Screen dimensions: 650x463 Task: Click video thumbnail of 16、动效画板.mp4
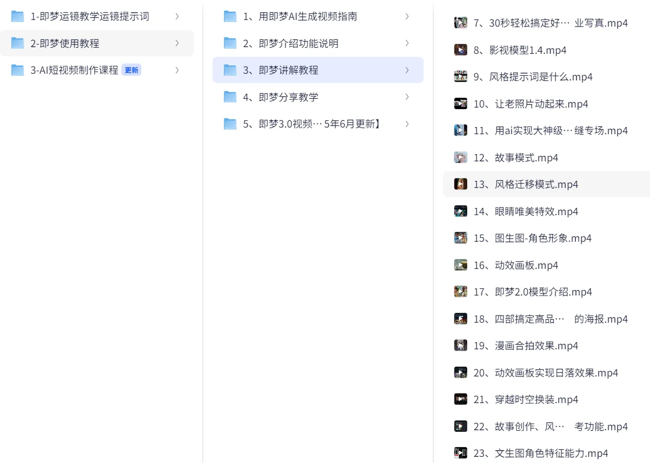[460, 265]
